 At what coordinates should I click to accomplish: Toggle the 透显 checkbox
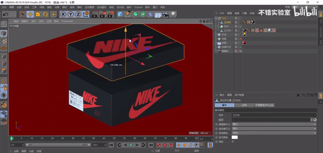pyautogui.click(x=233, y=142)
